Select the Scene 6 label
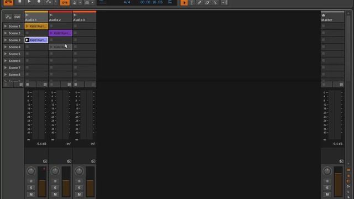The height and width of the screenshot is (199, 354). pos(14,61)
